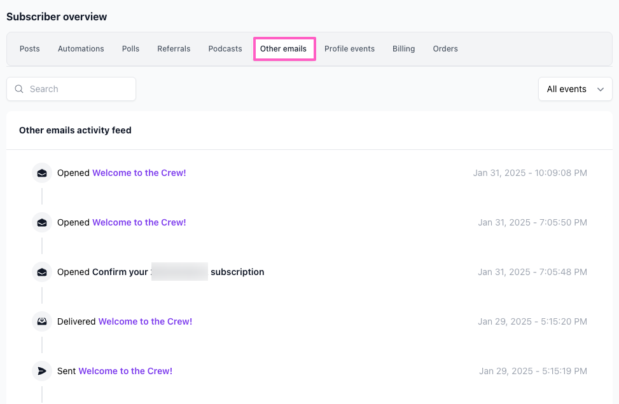Viewport: 619px width, 404px height.
Task: Click the paper plane Sent icon
Action: (42, 371)
